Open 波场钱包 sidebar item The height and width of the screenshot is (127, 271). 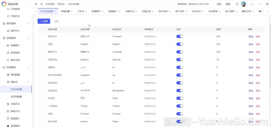pyautogui.click(x=15, y=126)
